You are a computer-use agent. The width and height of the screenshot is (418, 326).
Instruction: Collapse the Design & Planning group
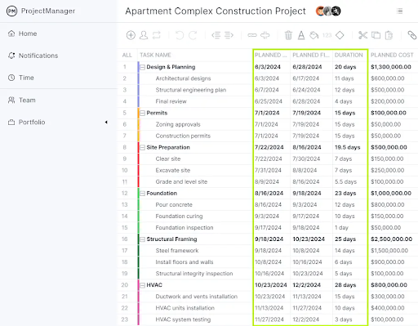[x=142, y=67]
